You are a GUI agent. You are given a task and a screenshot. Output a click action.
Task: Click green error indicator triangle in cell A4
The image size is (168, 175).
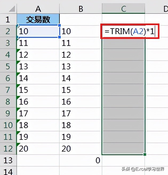coord(18,50)
